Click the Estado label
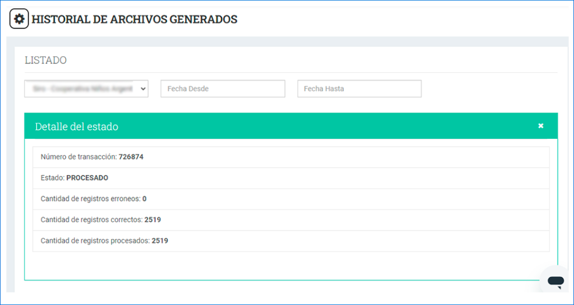Viewport: 574px width, 305px height. [x=52, y=178]
